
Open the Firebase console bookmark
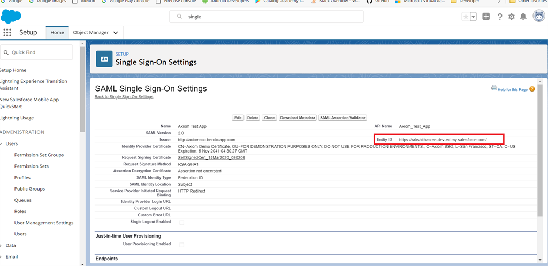177,2
